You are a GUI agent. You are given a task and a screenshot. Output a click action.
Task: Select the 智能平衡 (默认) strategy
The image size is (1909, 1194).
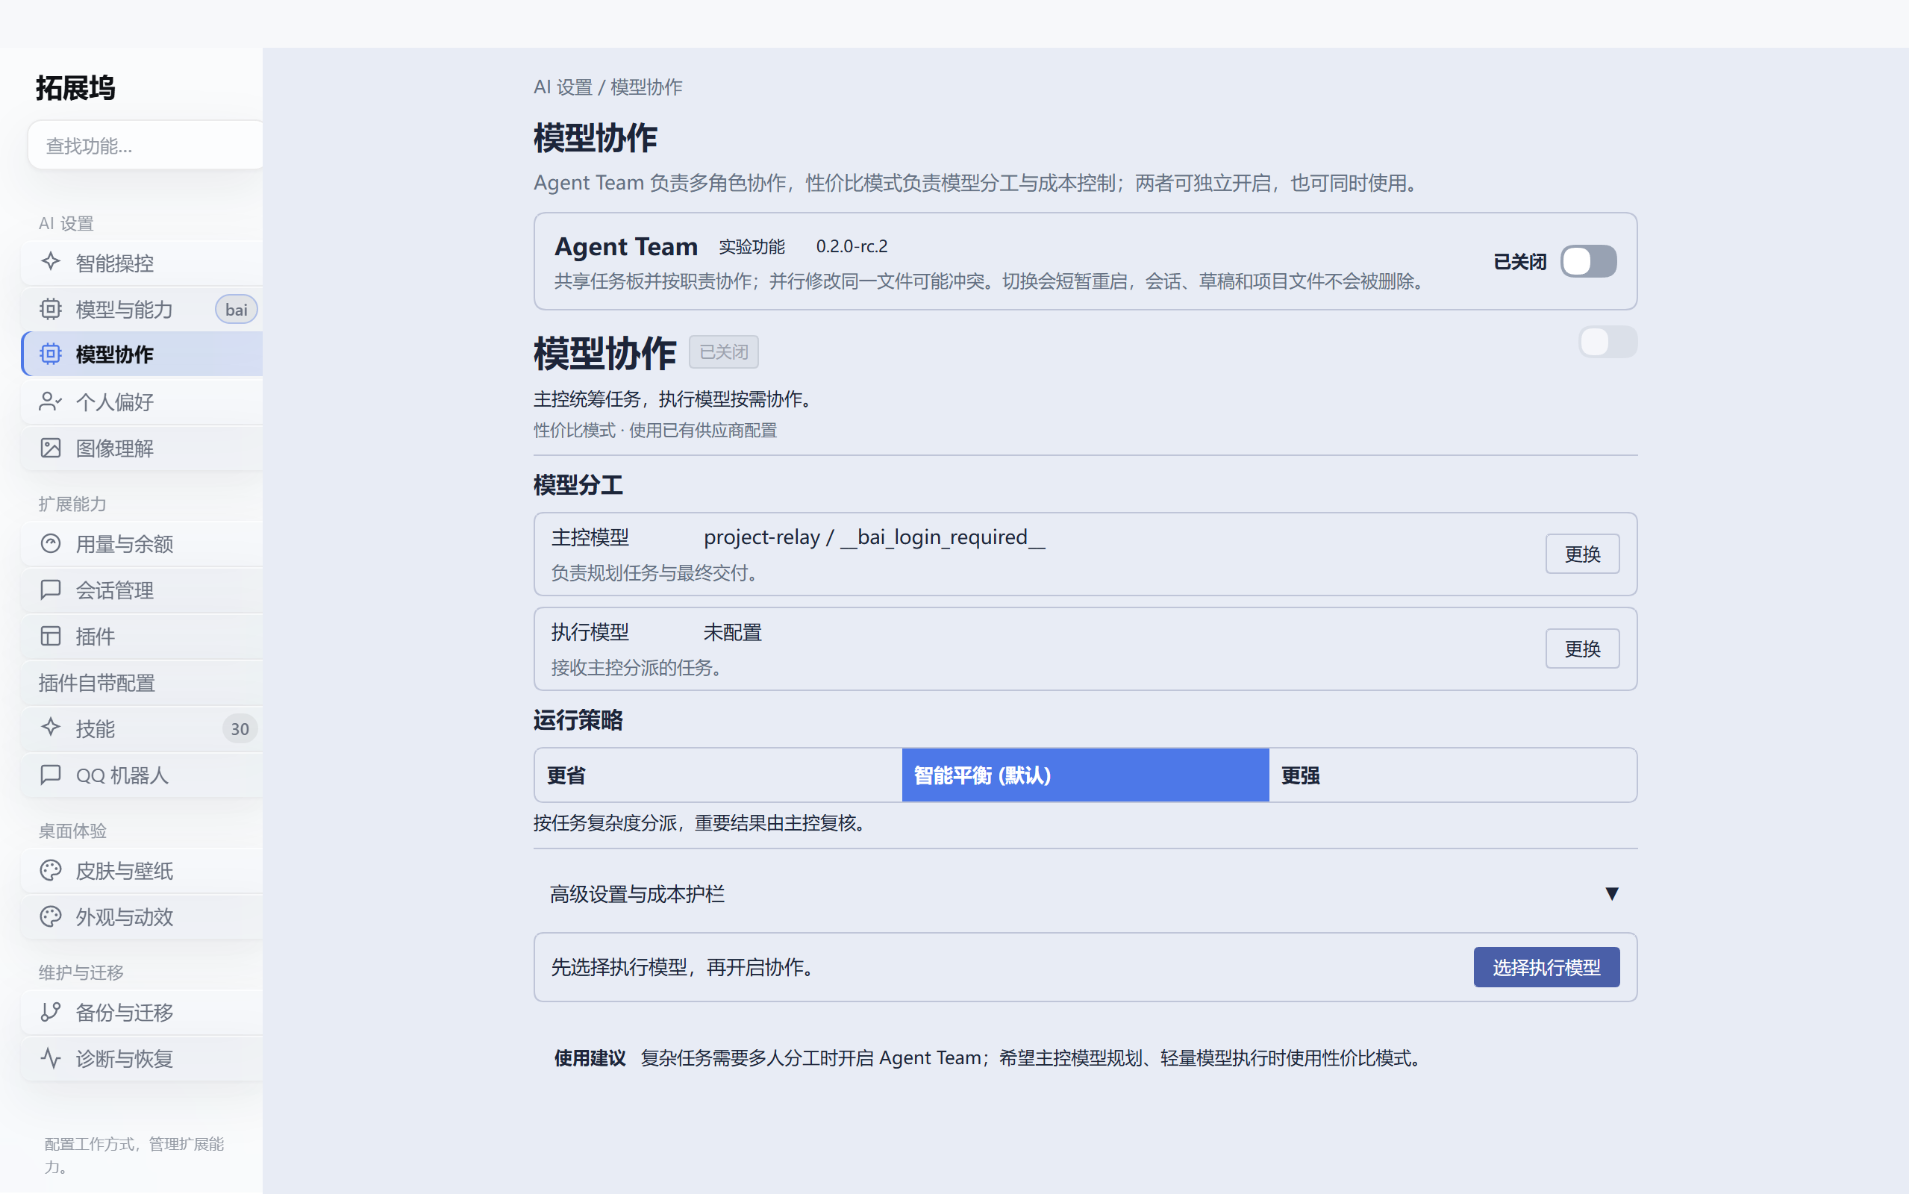[x=1086, y=775]
